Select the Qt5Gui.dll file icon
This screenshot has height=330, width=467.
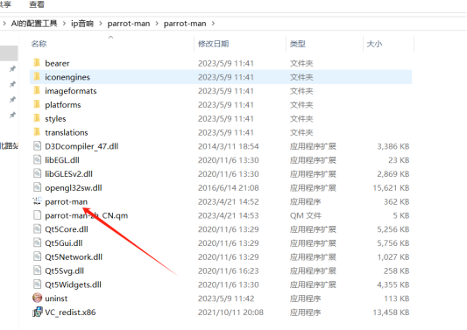[x=37, y=242]
